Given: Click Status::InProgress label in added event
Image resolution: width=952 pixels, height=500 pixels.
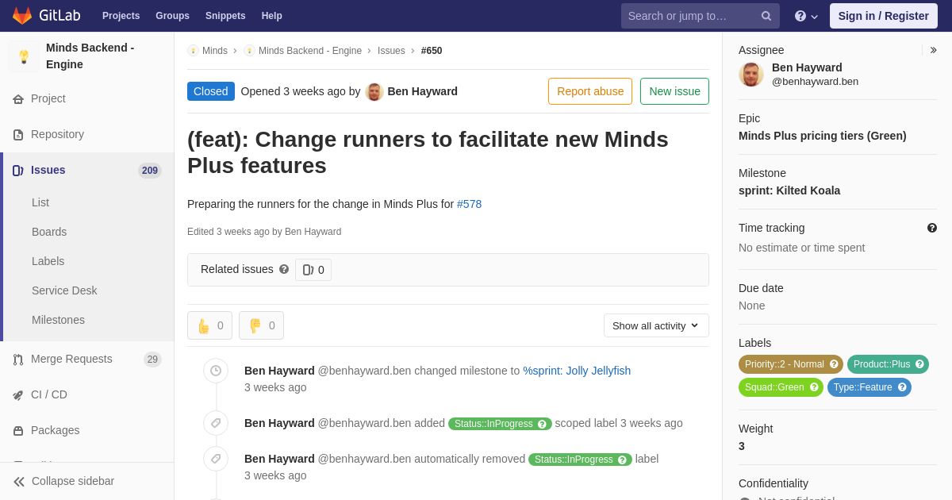Looking at the screenshot, I should click(x=500, y=424).
